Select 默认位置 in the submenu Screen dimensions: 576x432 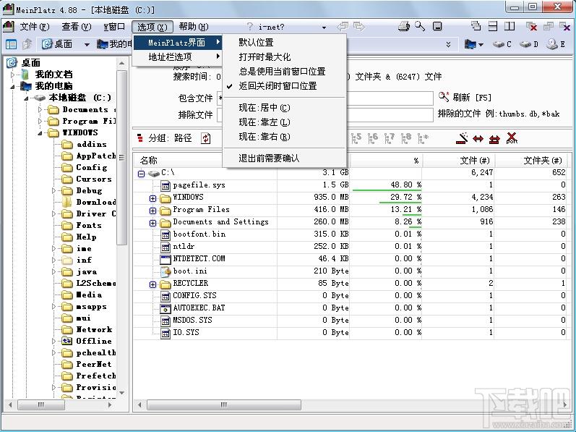point(256,43)
